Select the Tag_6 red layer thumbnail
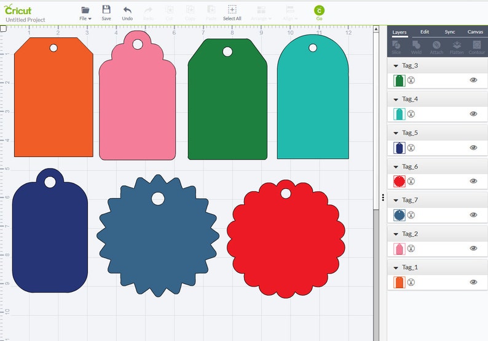Screen dimensions: 488x341 pos(399,182)
